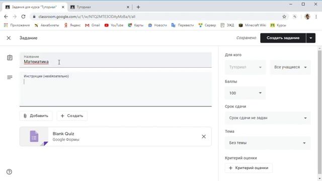
Task: Click the Срок сдачи label
Action: 235,106
